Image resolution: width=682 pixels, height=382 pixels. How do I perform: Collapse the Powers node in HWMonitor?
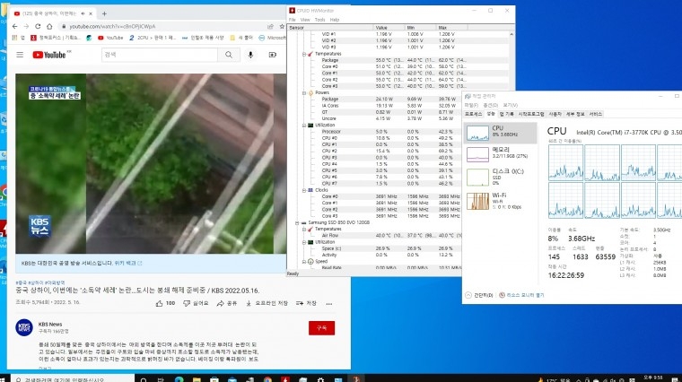(x=304, y=92)
